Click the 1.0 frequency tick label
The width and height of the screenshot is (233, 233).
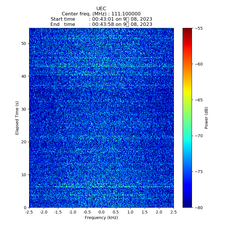pos(130,212)
